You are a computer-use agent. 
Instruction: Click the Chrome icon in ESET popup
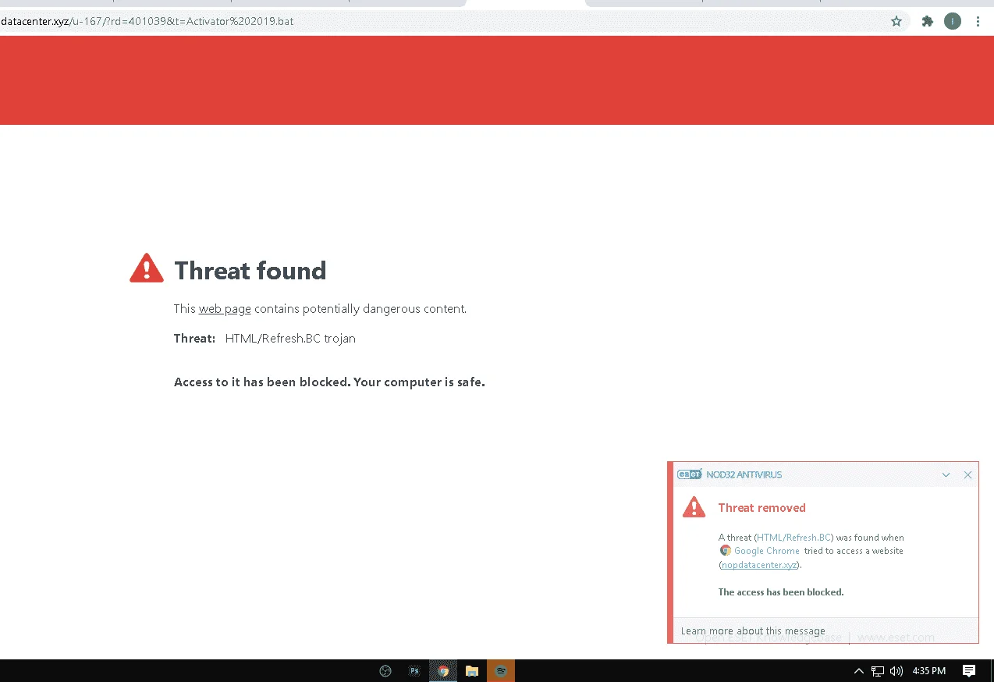pos(726,551)
